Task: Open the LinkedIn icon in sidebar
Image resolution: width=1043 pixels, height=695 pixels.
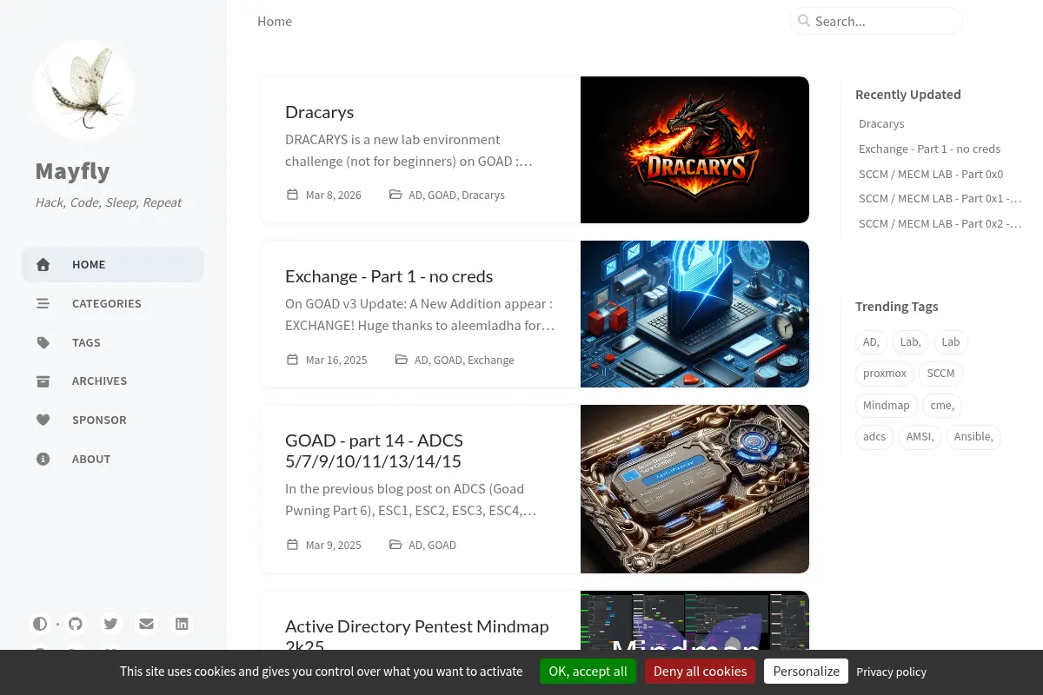Action: [x=182, y=624]
